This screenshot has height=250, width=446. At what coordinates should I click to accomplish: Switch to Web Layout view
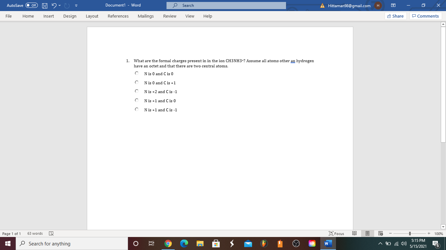[x=380, y=233]
